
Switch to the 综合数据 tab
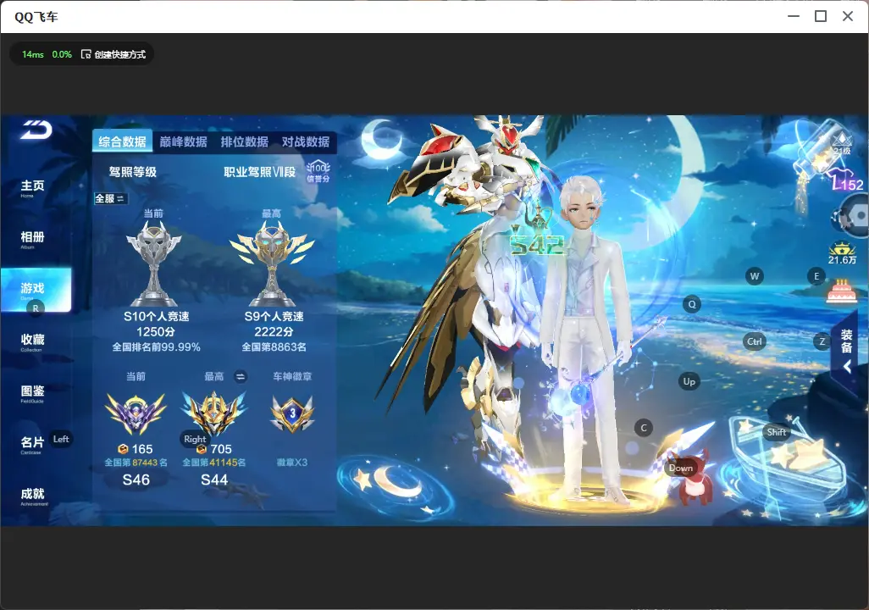click(x=123, y=142)
